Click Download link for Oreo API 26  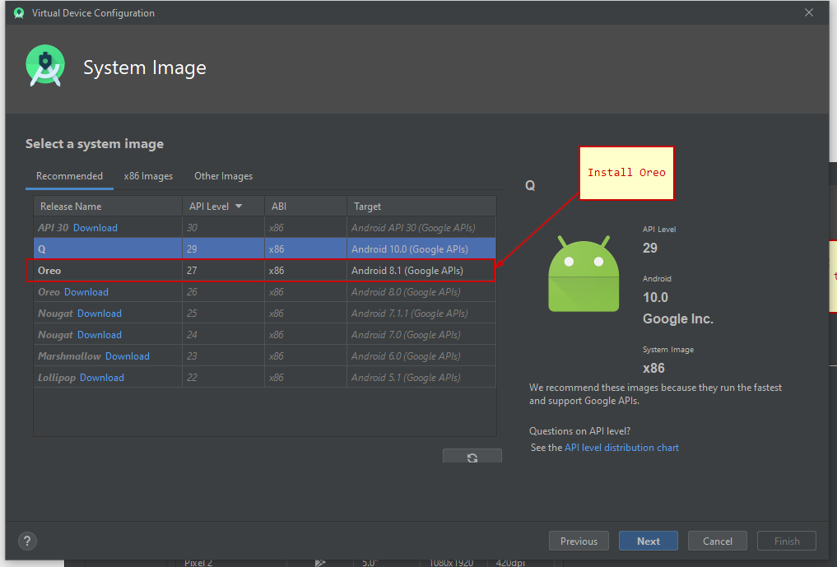(86, 292)
